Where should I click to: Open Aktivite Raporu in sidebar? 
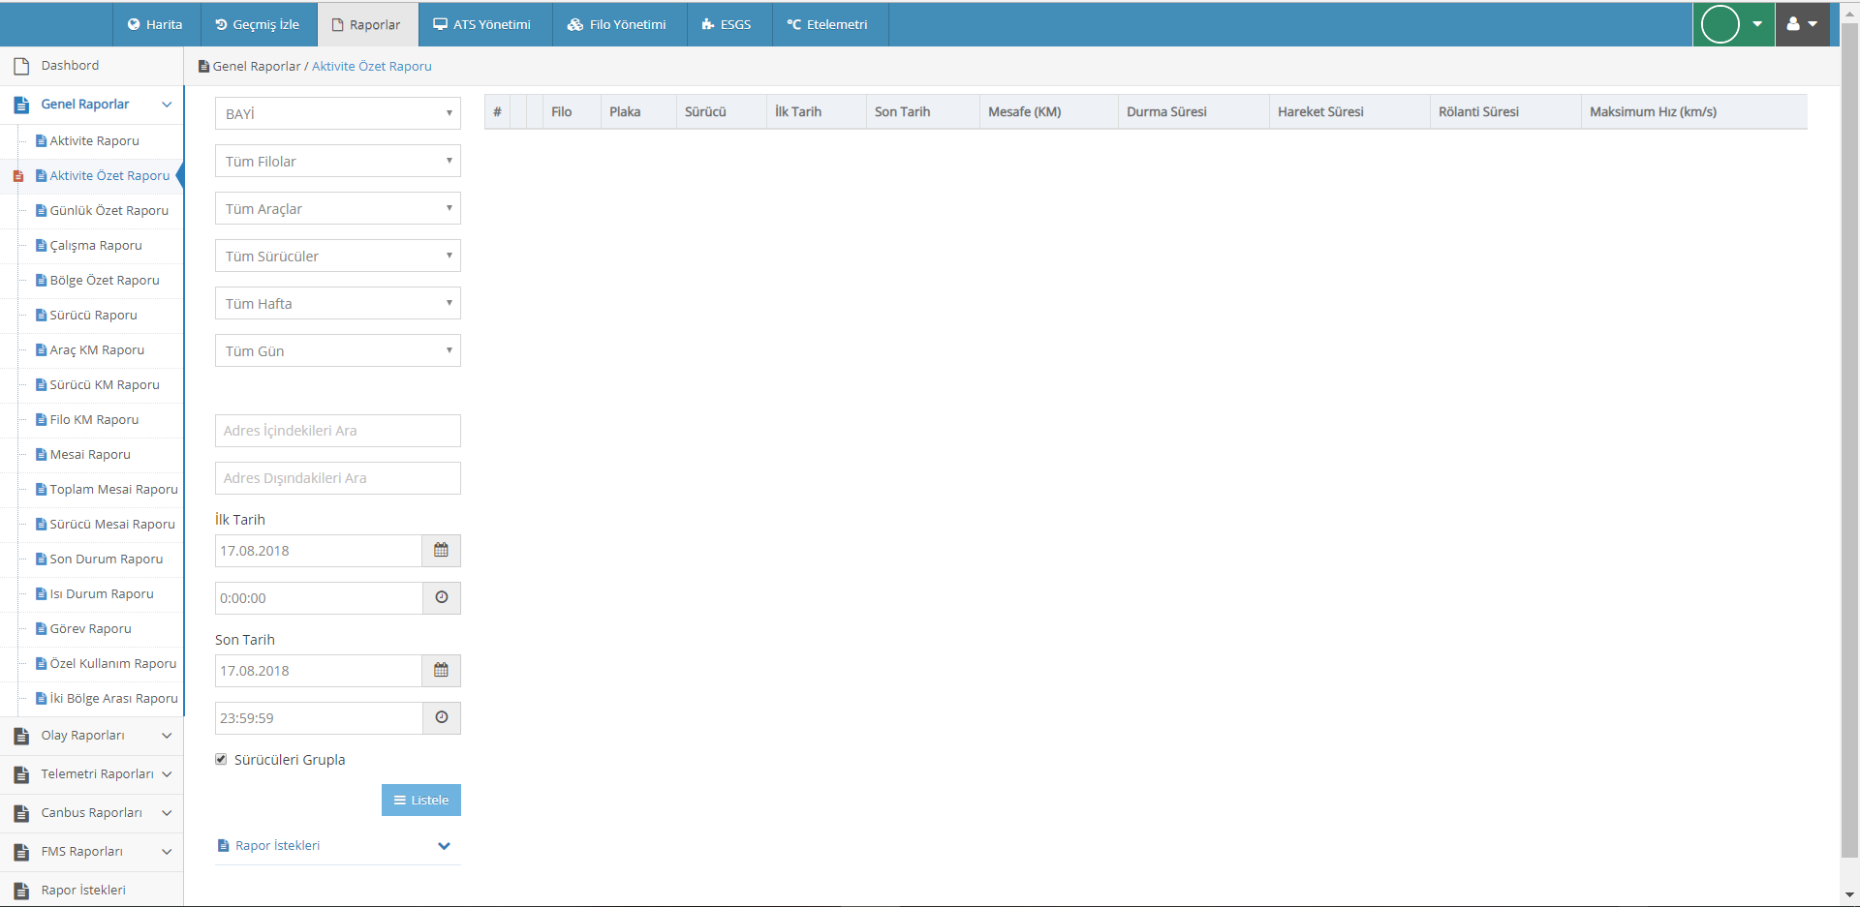coord(94,141)
